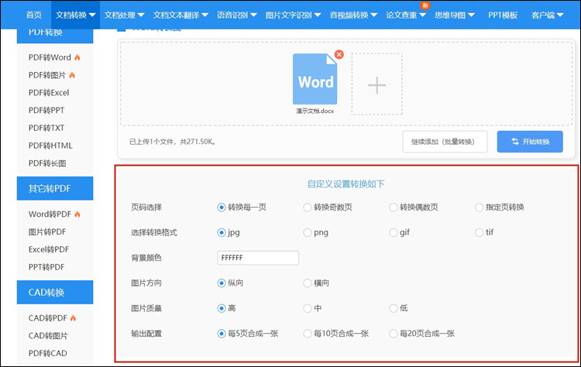Open 语音识别 dropdown menu
The image size is (581, 367).
[x=237, y=15]
